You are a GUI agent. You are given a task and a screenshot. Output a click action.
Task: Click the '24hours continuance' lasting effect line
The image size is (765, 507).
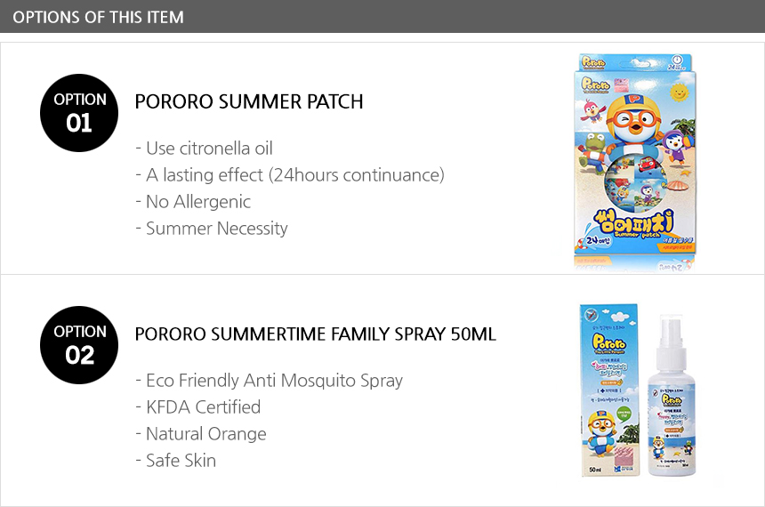click(290, 175)
